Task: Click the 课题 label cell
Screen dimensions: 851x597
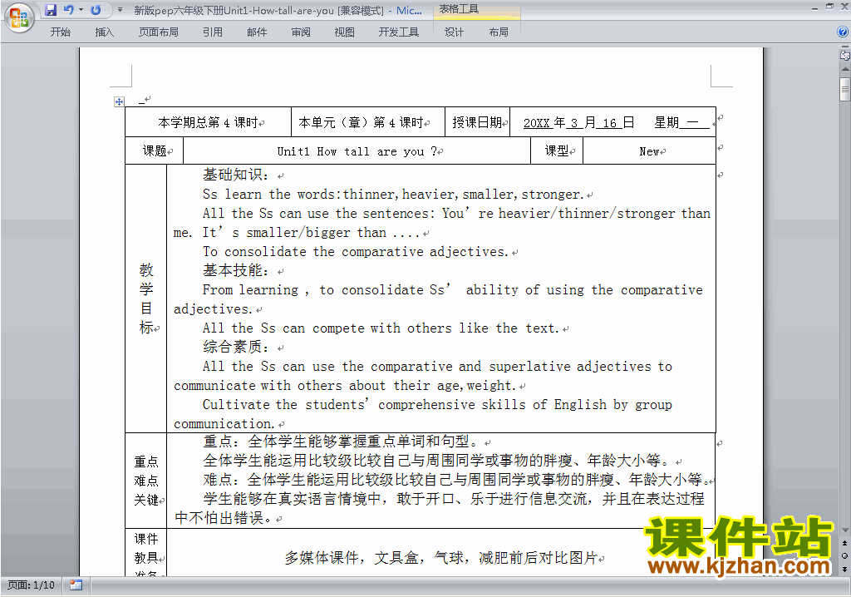Action: click(x=155, y=150)
